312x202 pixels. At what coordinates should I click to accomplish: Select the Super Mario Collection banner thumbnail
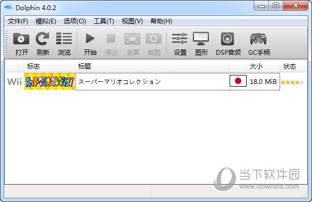pyautogui.click(x=49, y=81)
